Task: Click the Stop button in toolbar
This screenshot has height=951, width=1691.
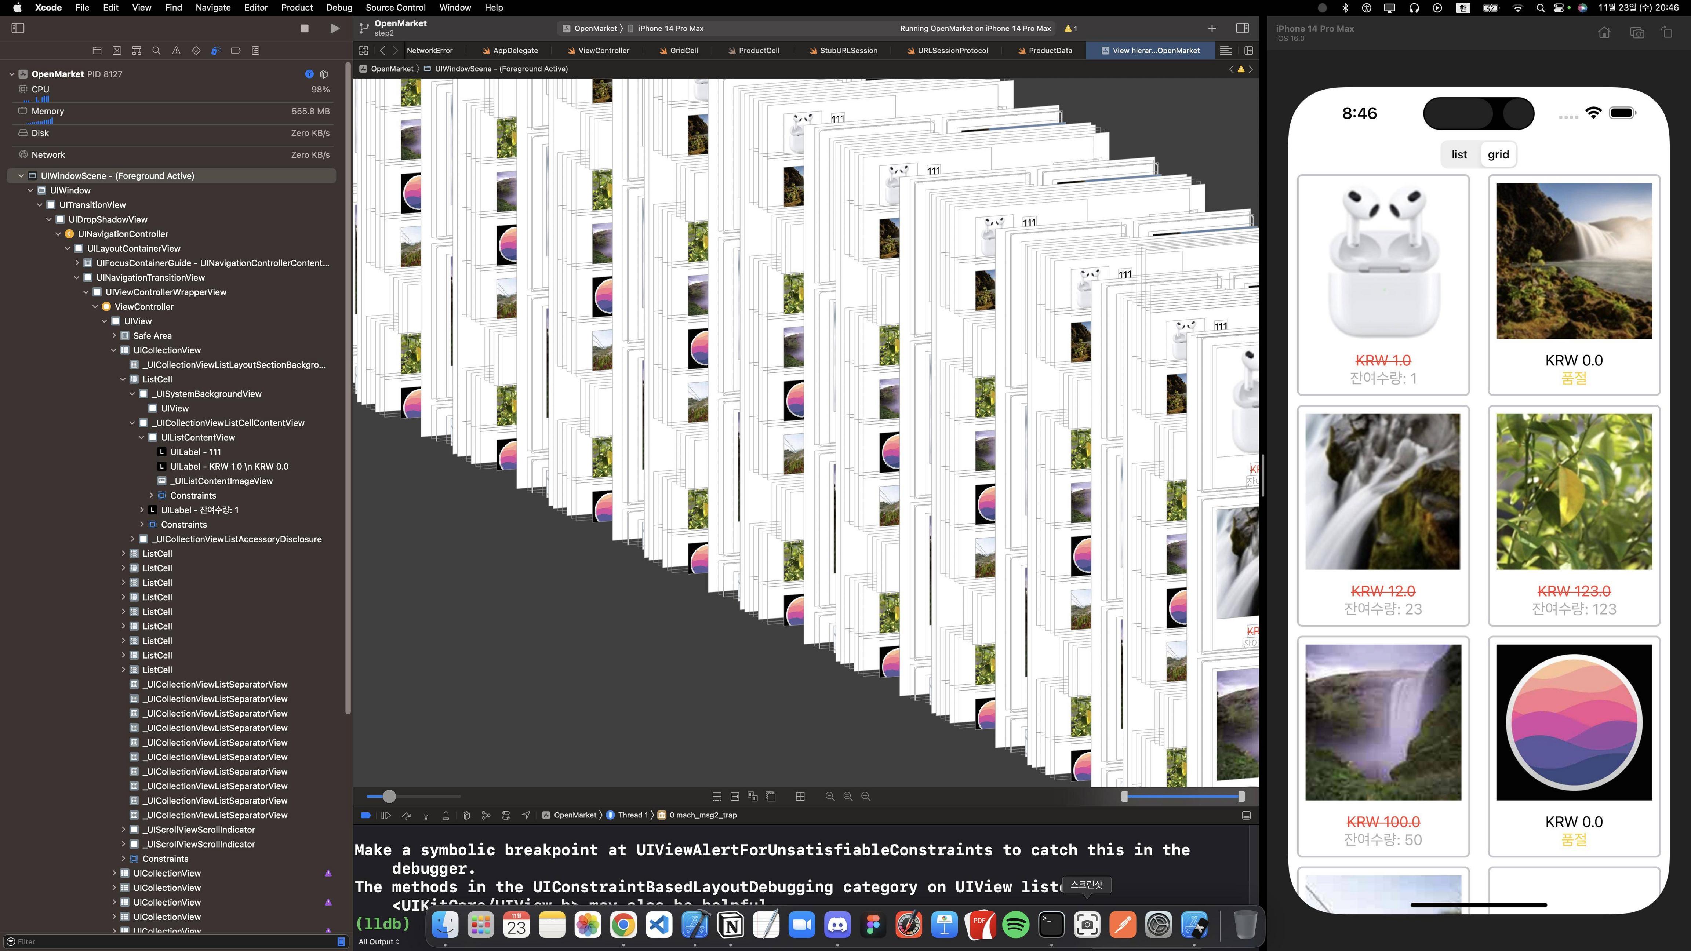Action: (x=304, y=28)
